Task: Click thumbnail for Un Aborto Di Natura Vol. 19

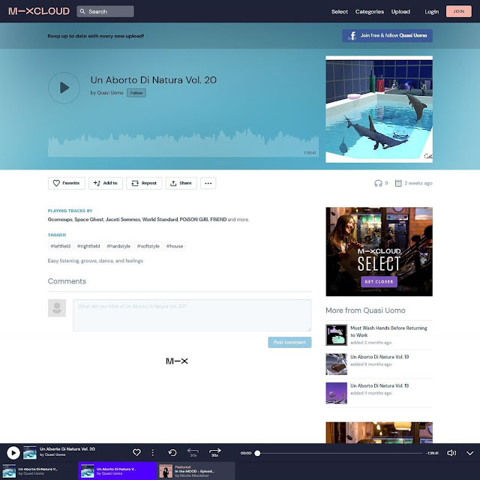Action: (x=337, y=364)
